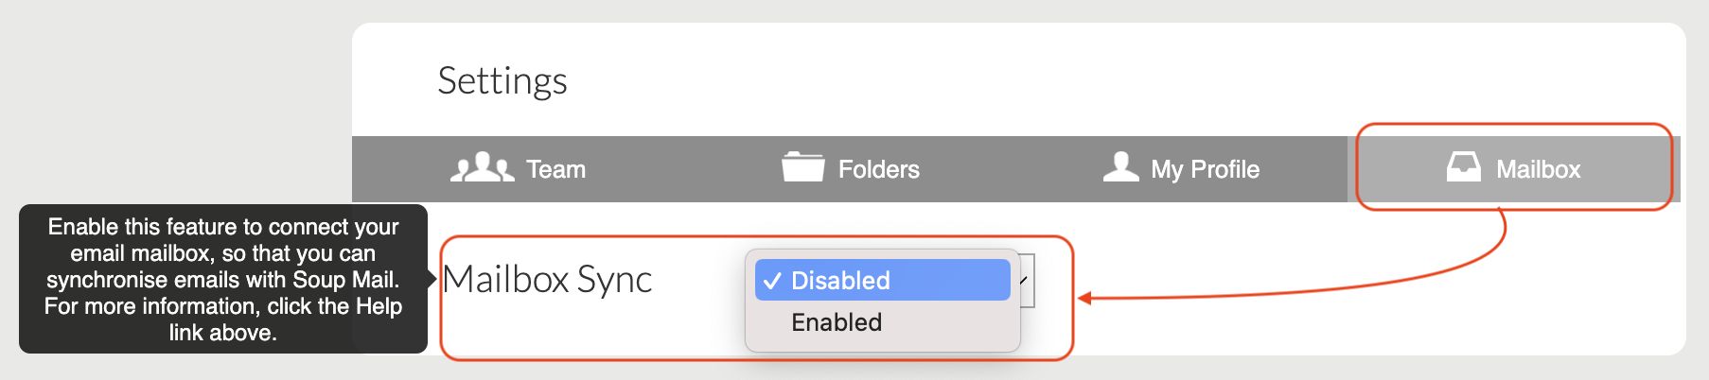
Task: Click the My Profile person icon
Action: (1120, 167)
